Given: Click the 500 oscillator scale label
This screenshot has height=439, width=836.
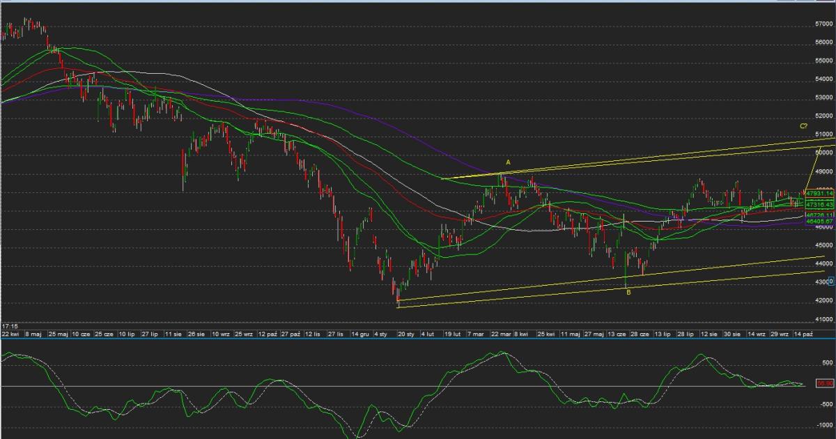Looking at the screenshot, I should coord(828,363).
